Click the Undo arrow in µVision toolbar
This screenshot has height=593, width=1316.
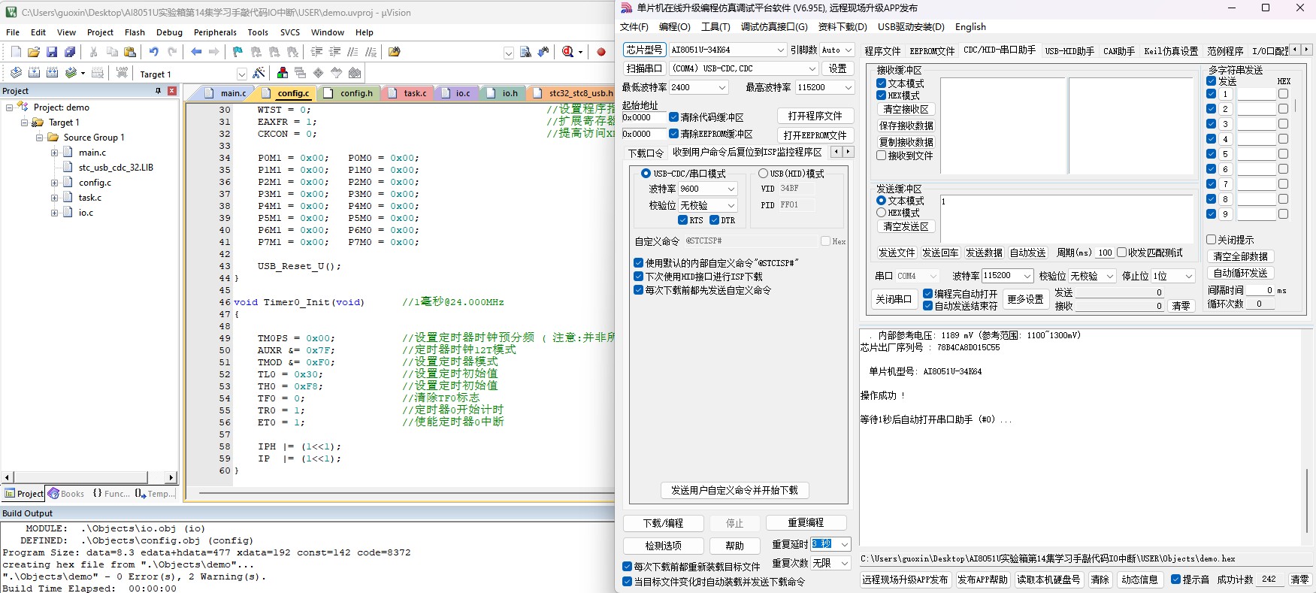point(153,52)
